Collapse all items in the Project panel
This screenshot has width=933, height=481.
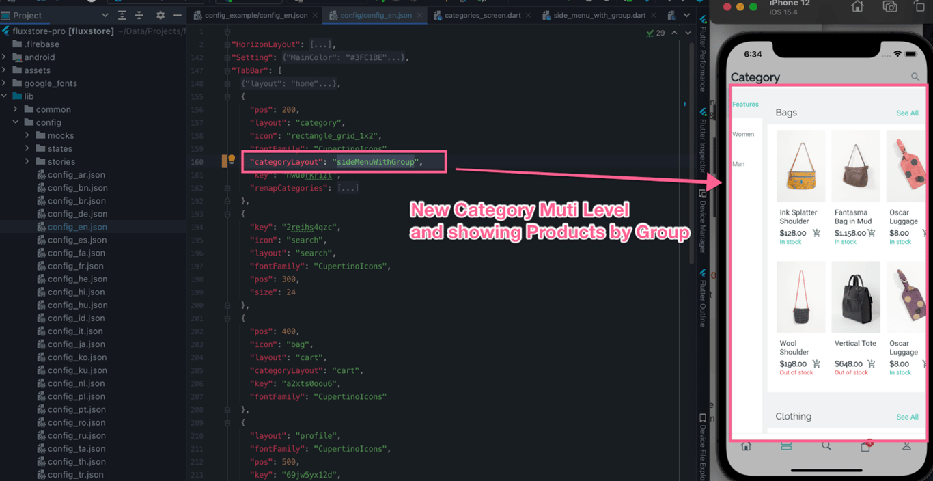click(x=139, y=15)
